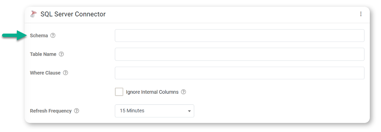Select the 15 Minutes combo box

tap(155, 111)
